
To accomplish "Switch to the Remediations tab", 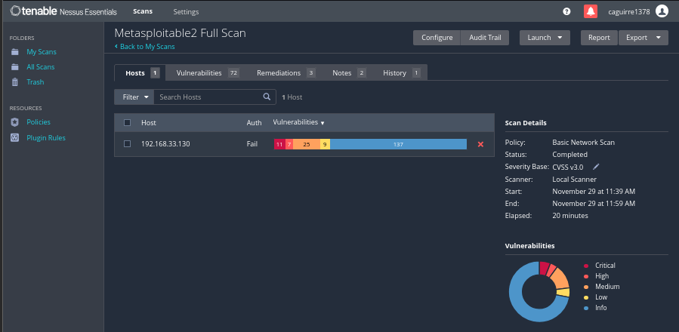I will point(285,73).
